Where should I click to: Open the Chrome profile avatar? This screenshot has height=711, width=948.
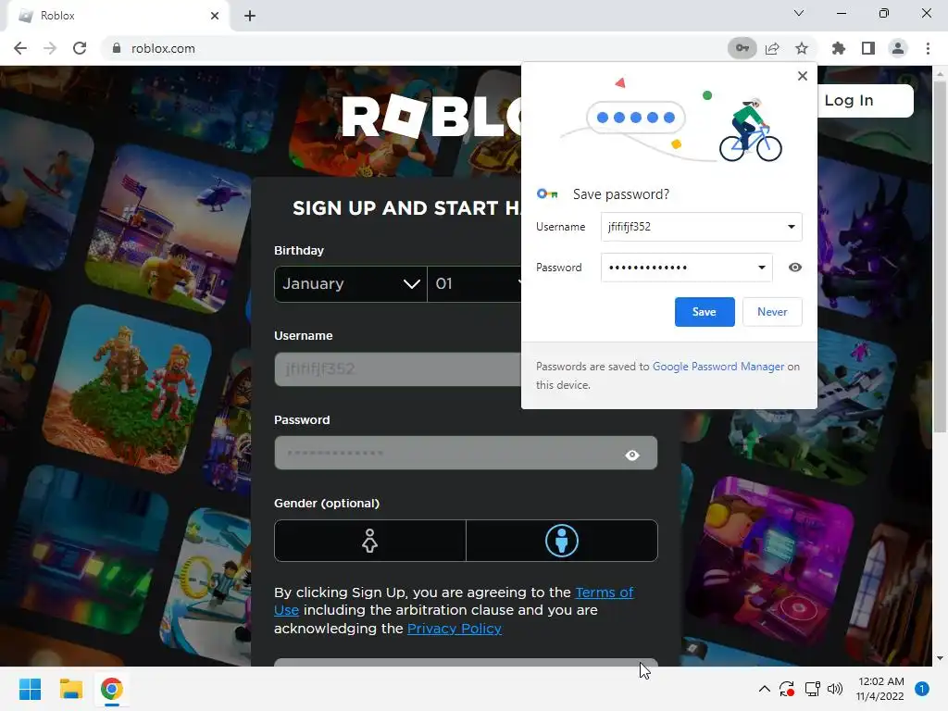pos(898,48)
